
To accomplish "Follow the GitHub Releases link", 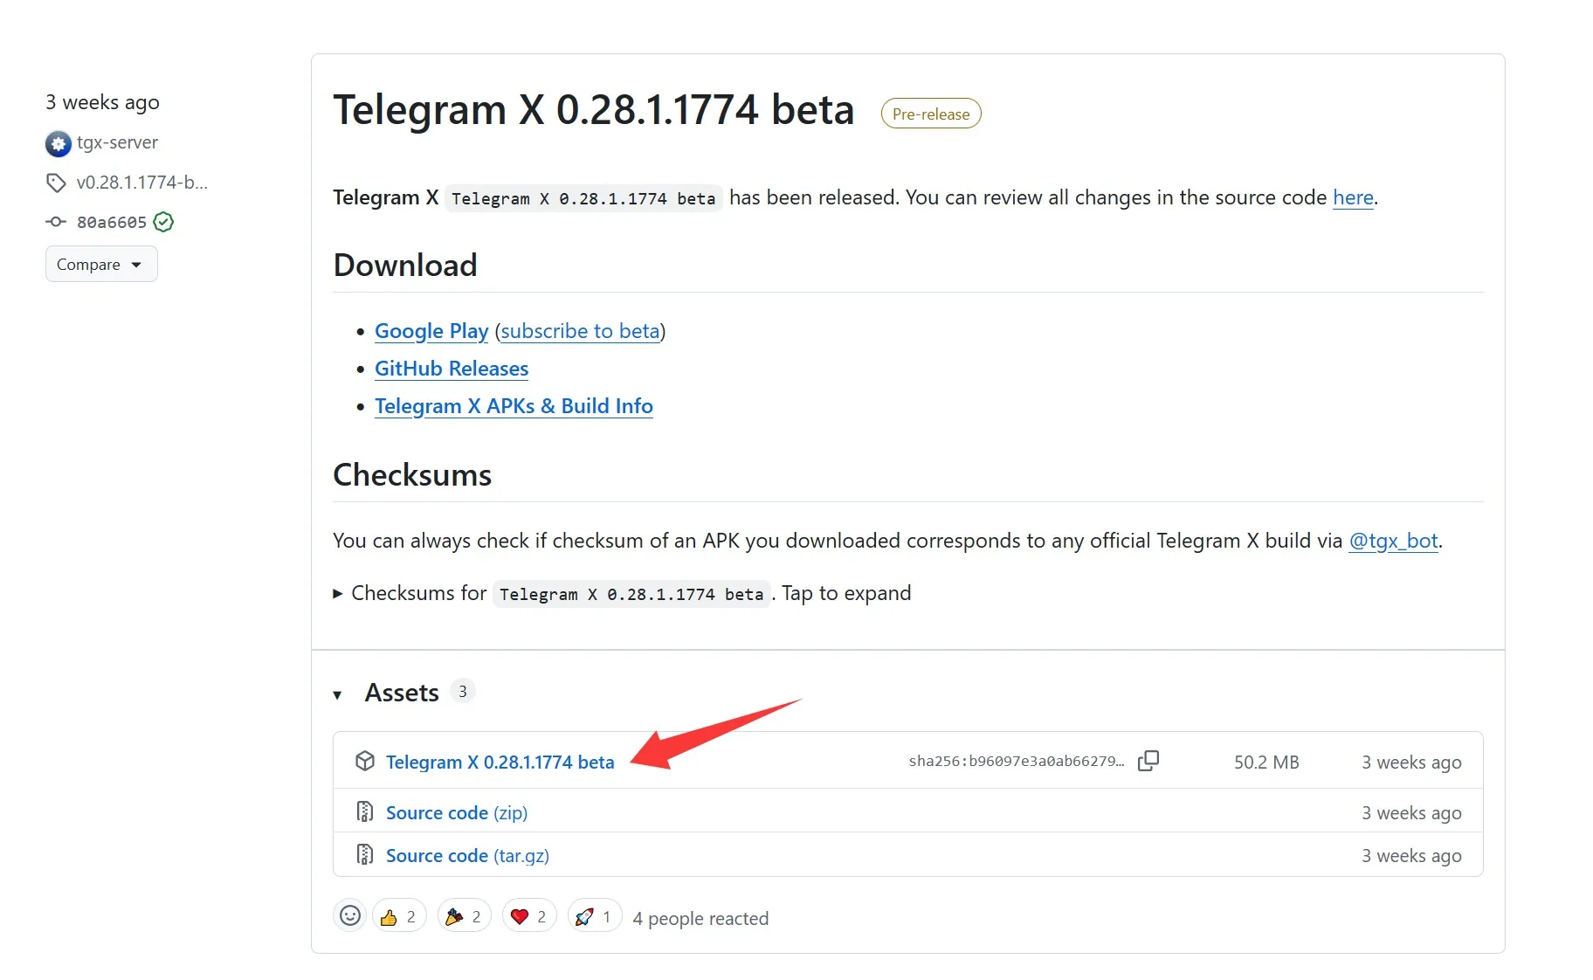I will (451, 369).
